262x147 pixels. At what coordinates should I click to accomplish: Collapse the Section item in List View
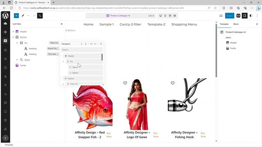coord(13,37)
